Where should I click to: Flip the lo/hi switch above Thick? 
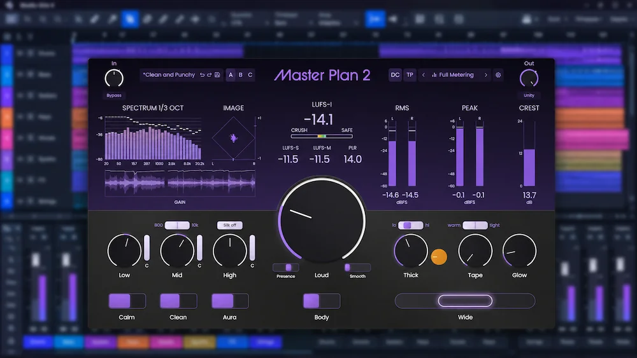(x=410, y=225)
